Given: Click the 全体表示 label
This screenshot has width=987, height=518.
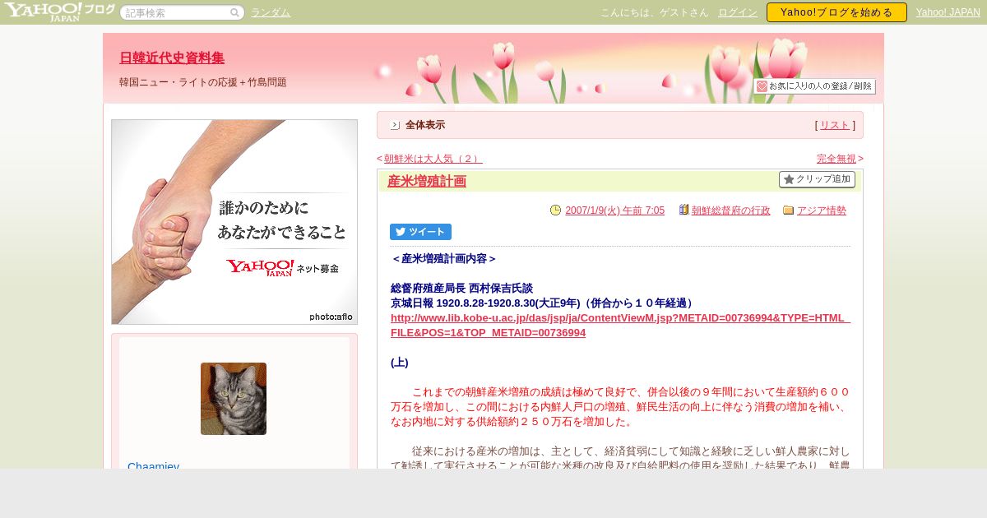Looking at the screenshot, I should click(x=425, y=125).
